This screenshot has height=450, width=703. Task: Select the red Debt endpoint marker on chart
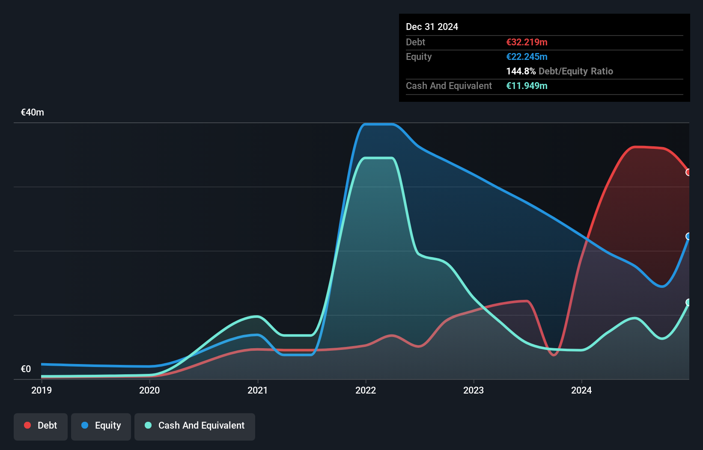tap(688, 172)
